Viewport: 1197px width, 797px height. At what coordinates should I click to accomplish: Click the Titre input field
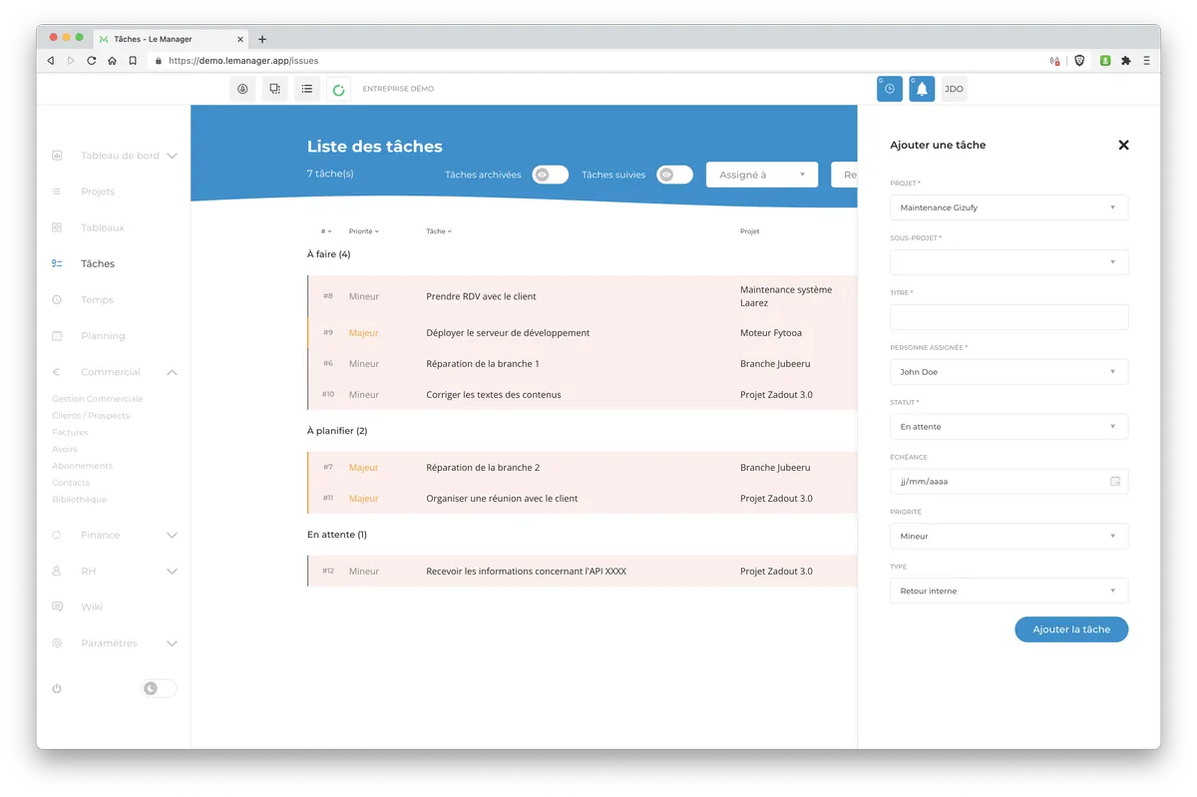coord(1008,317)
